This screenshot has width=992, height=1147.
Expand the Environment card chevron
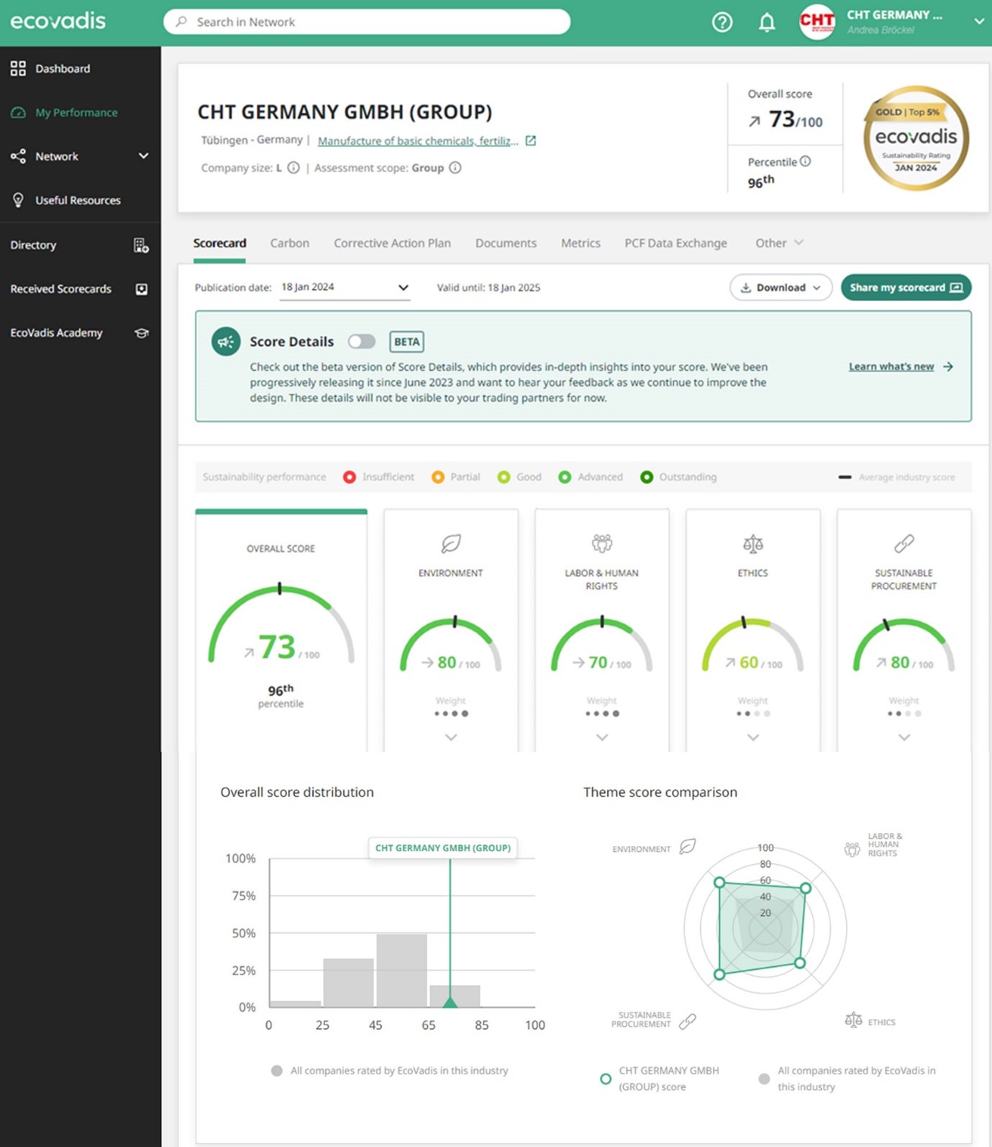pos(451,737)
